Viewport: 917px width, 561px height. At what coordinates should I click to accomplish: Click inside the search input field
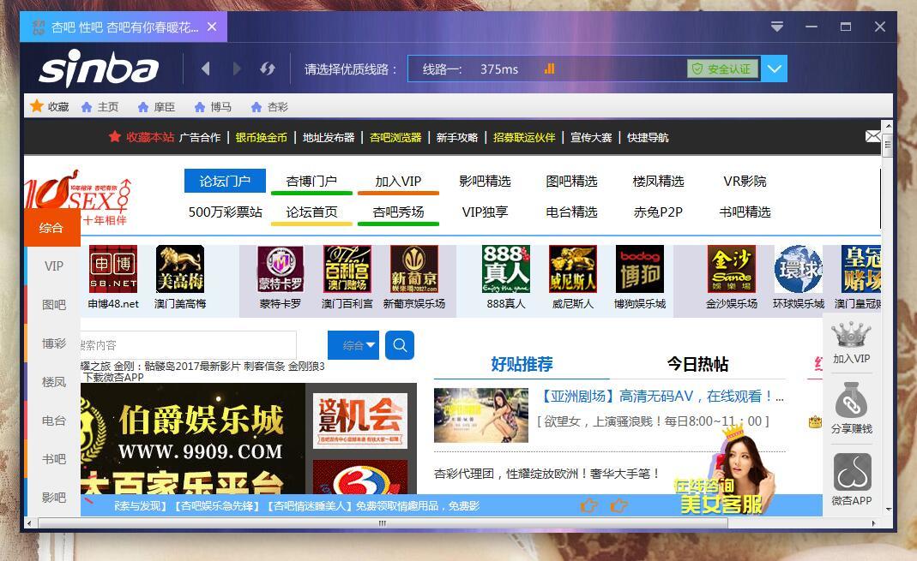tap(197, 345)
